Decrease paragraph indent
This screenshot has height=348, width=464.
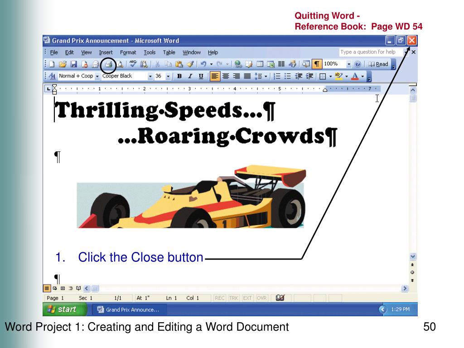pyautogui.click(x=299, y=76)
